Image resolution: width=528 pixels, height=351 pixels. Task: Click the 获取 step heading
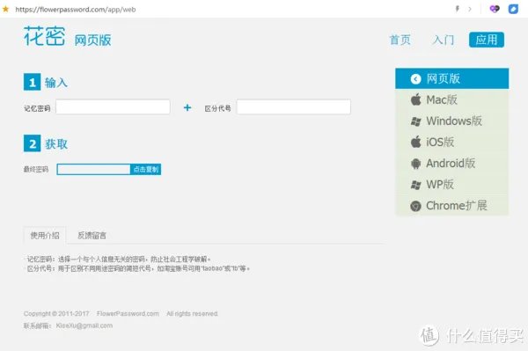(x=56, y=144)
